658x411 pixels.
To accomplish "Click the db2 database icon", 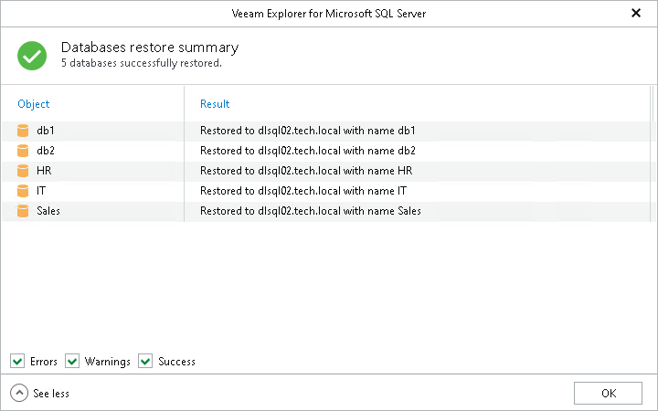I will coord(23,151).
